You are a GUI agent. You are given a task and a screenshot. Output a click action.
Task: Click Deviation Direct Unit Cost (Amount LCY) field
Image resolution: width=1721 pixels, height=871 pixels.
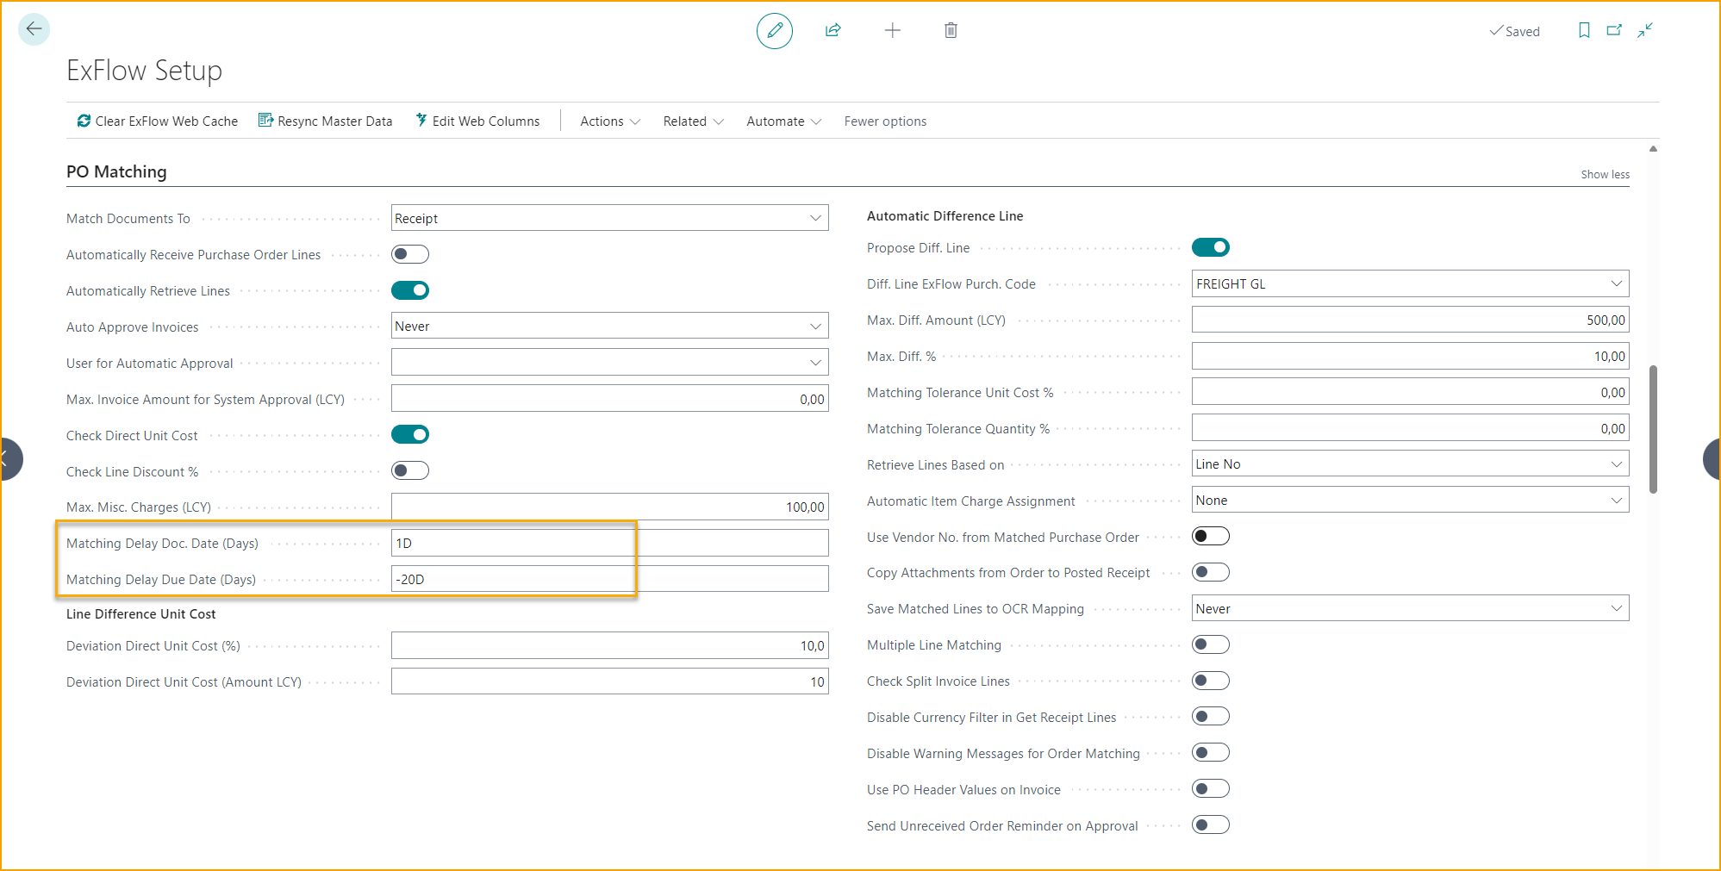610,681
